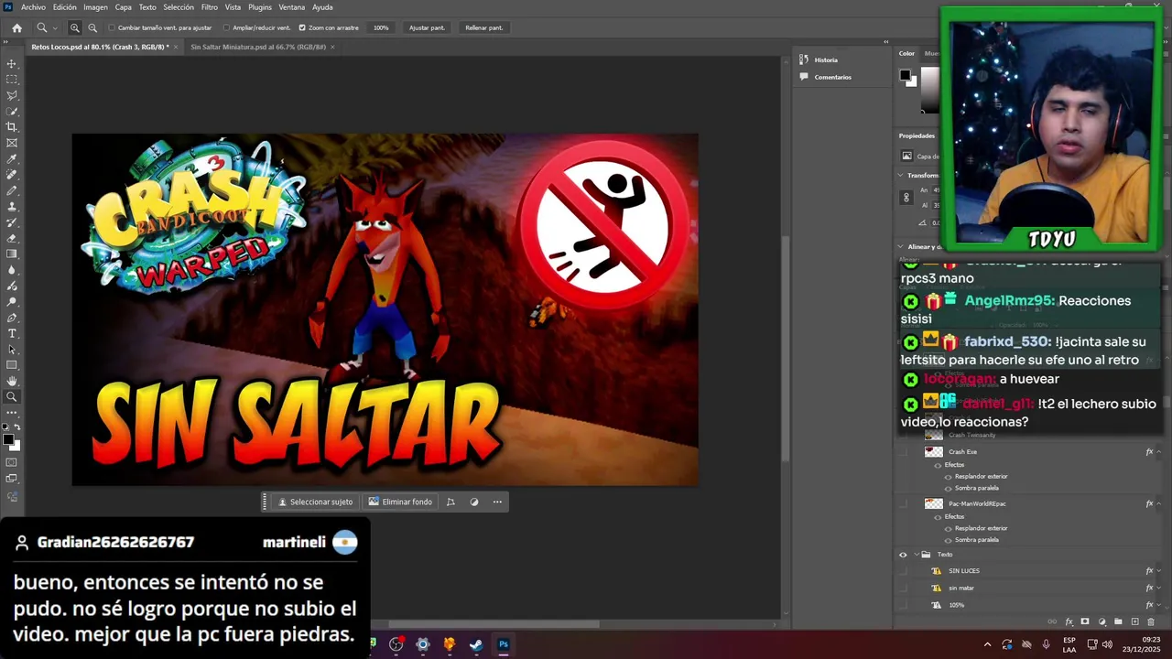Viewport: 1172px width, 659px height.
Task: Select the Eraser tool
Action: pos(12,238)
